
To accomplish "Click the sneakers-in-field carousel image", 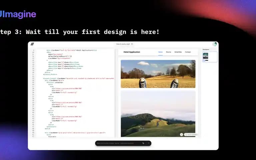I will [158, 74].
